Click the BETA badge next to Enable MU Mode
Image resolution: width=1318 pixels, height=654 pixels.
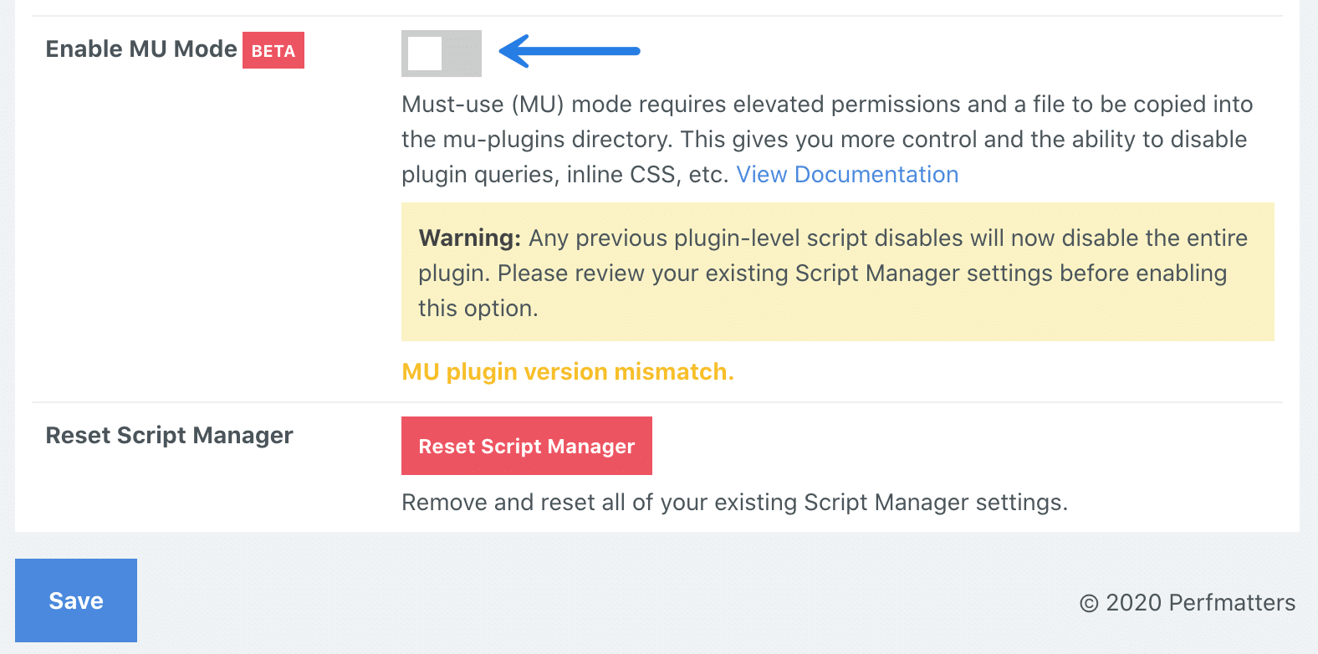coord(273,50)
